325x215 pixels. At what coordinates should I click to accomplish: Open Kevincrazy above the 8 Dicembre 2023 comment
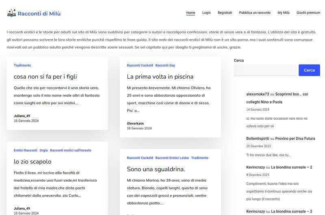click(256, 167)
